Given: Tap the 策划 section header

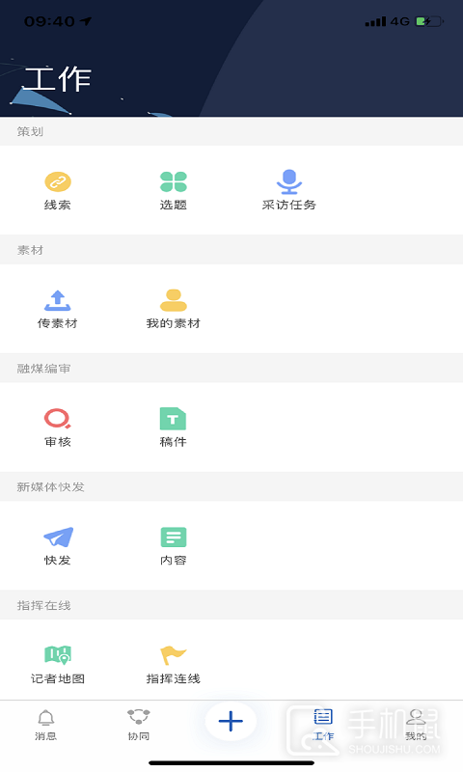Looking at the screenshot, I should [30, 131].
